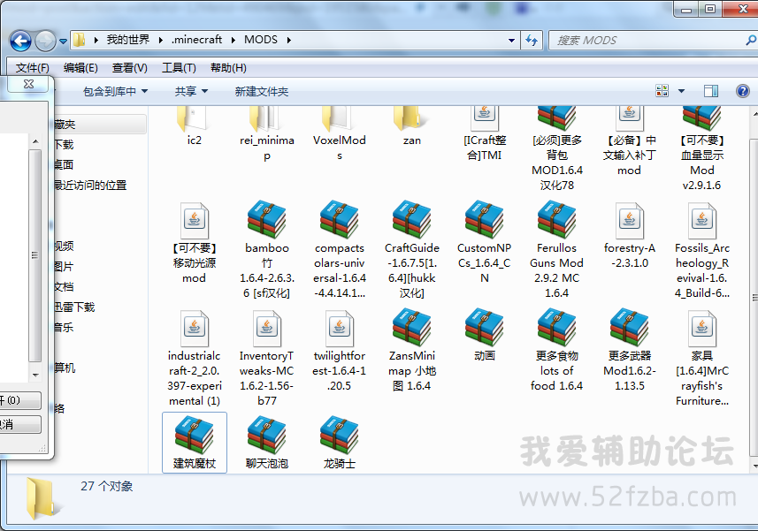Open 下载 in navigation pane
The height and width of the screenshot is (531, 758).
click(x=63, y=144)
